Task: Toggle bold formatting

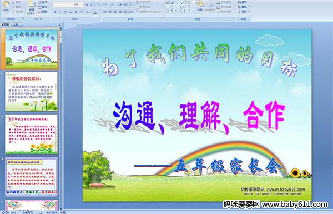Action: click(55, 12)
